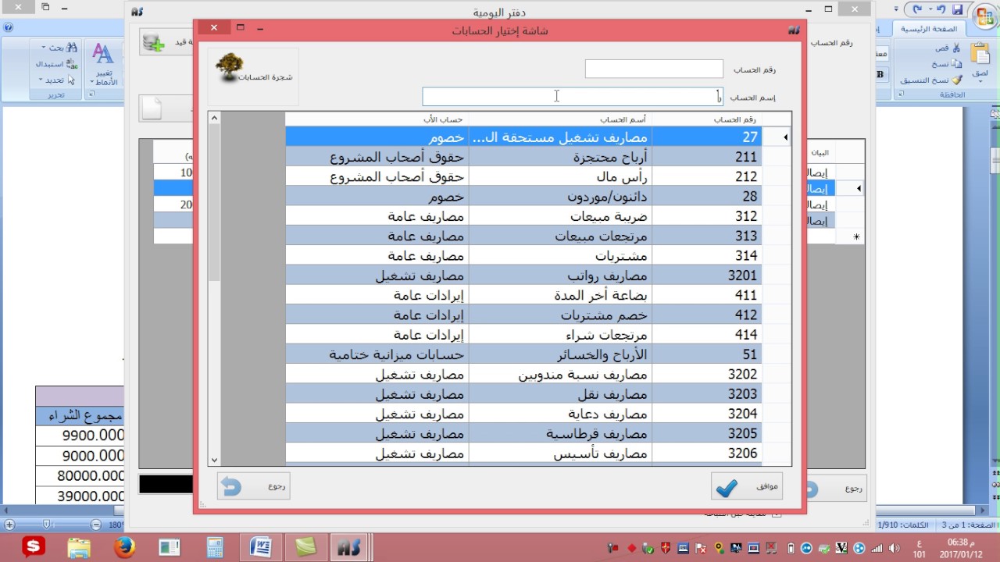
Task: Confirm with the موافق checkmark button
Action: click(747, 486)
